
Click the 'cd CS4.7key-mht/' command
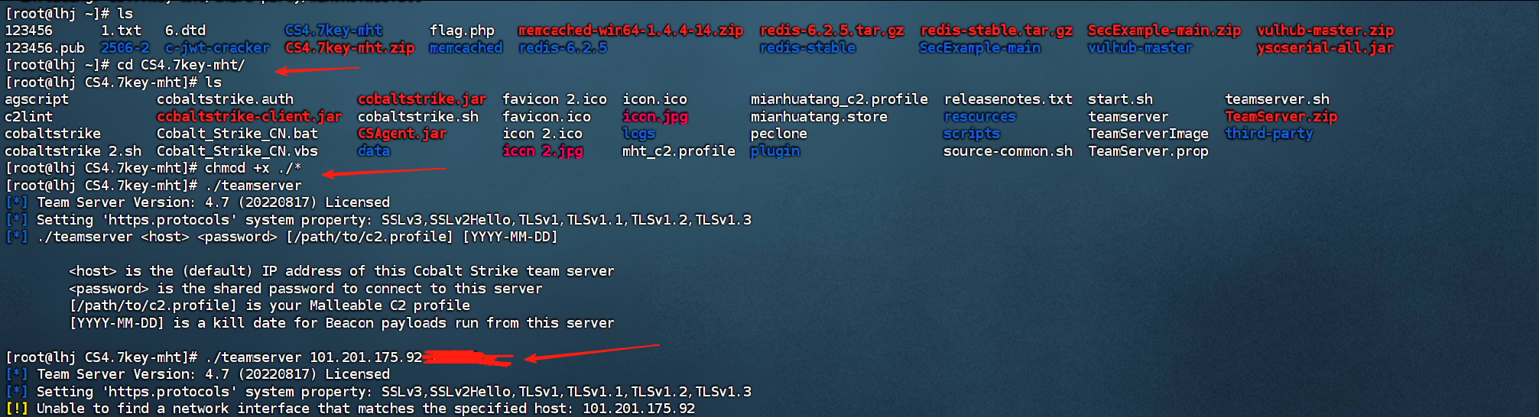pos(180,65)
